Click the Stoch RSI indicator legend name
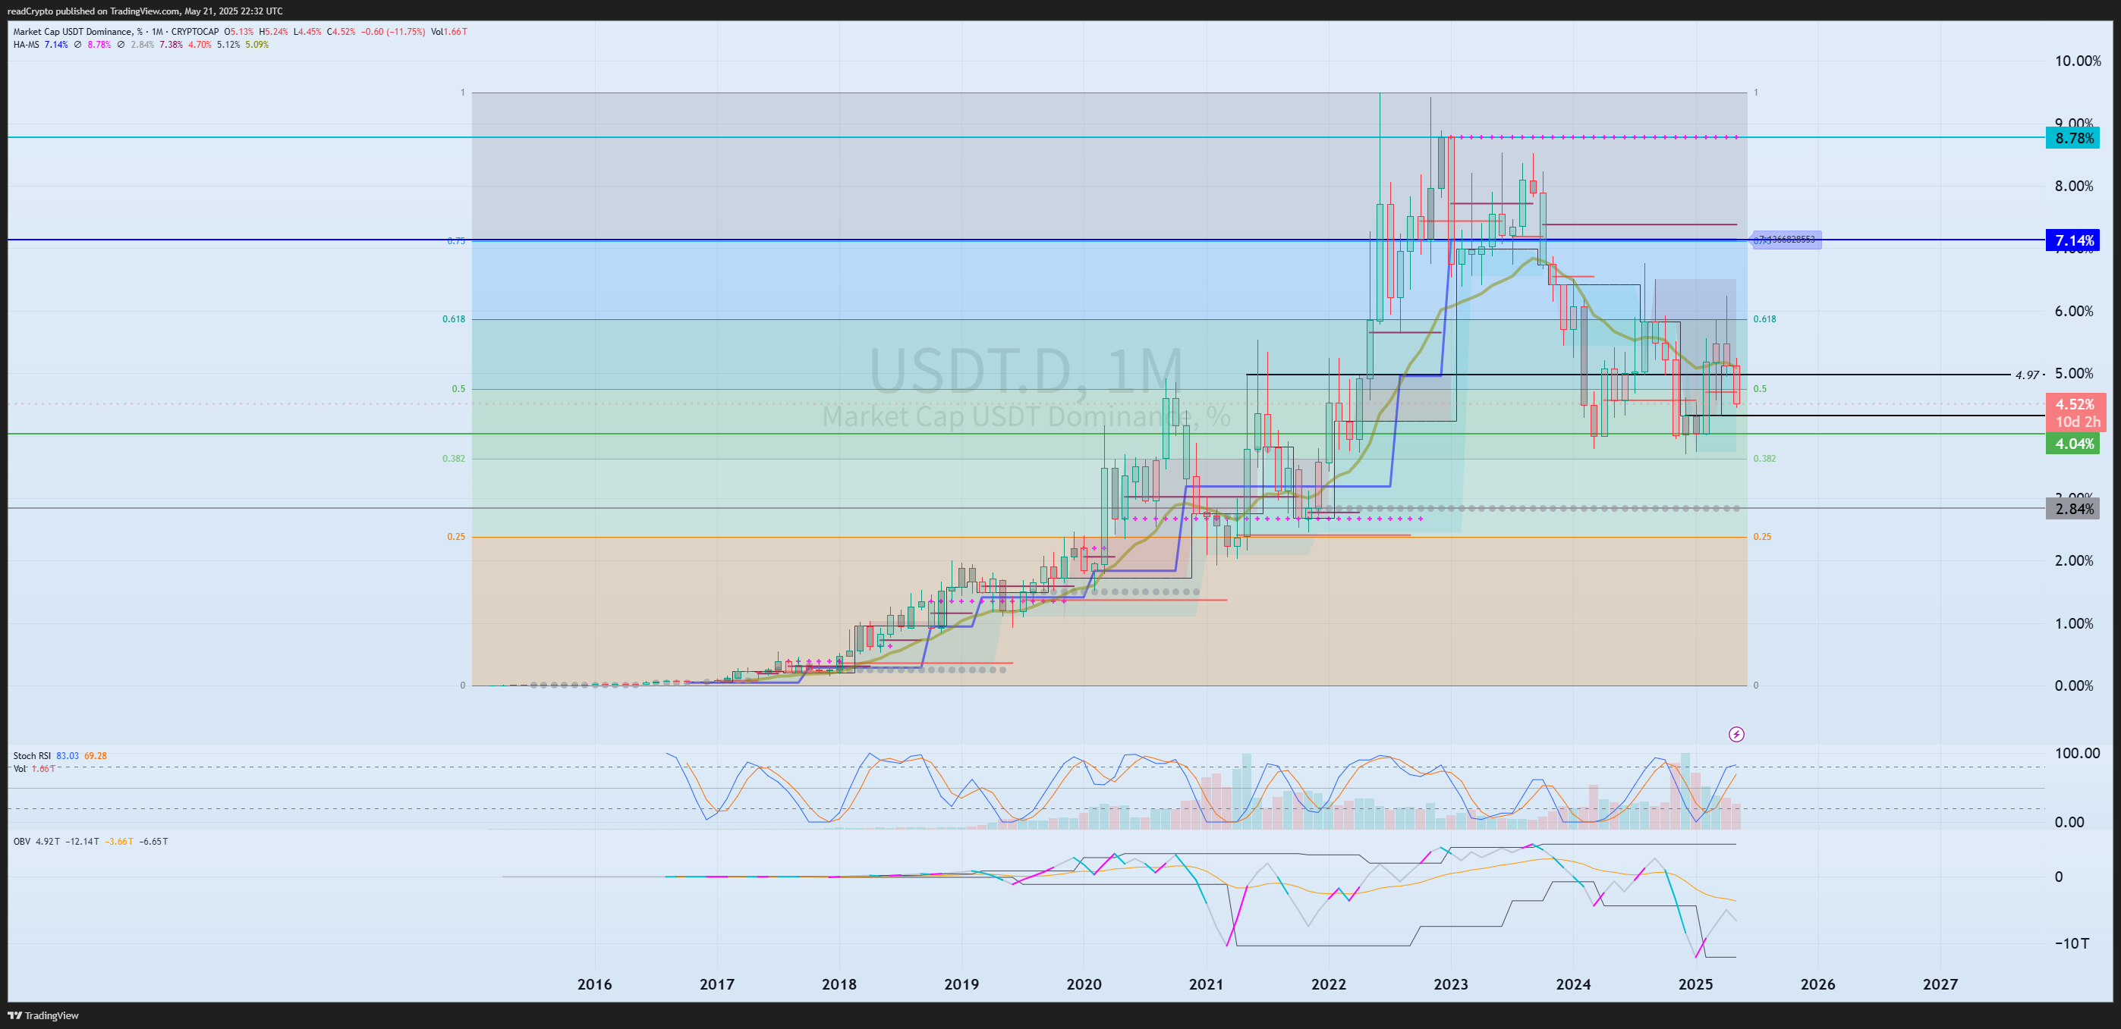Viewport: 2121px width, 1029px height. [32, 755]
